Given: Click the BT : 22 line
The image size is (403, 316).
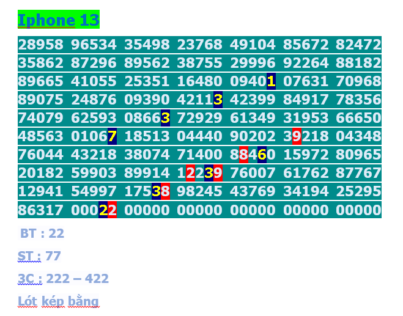Looking at the screenshot, I should tap(42, 233).
